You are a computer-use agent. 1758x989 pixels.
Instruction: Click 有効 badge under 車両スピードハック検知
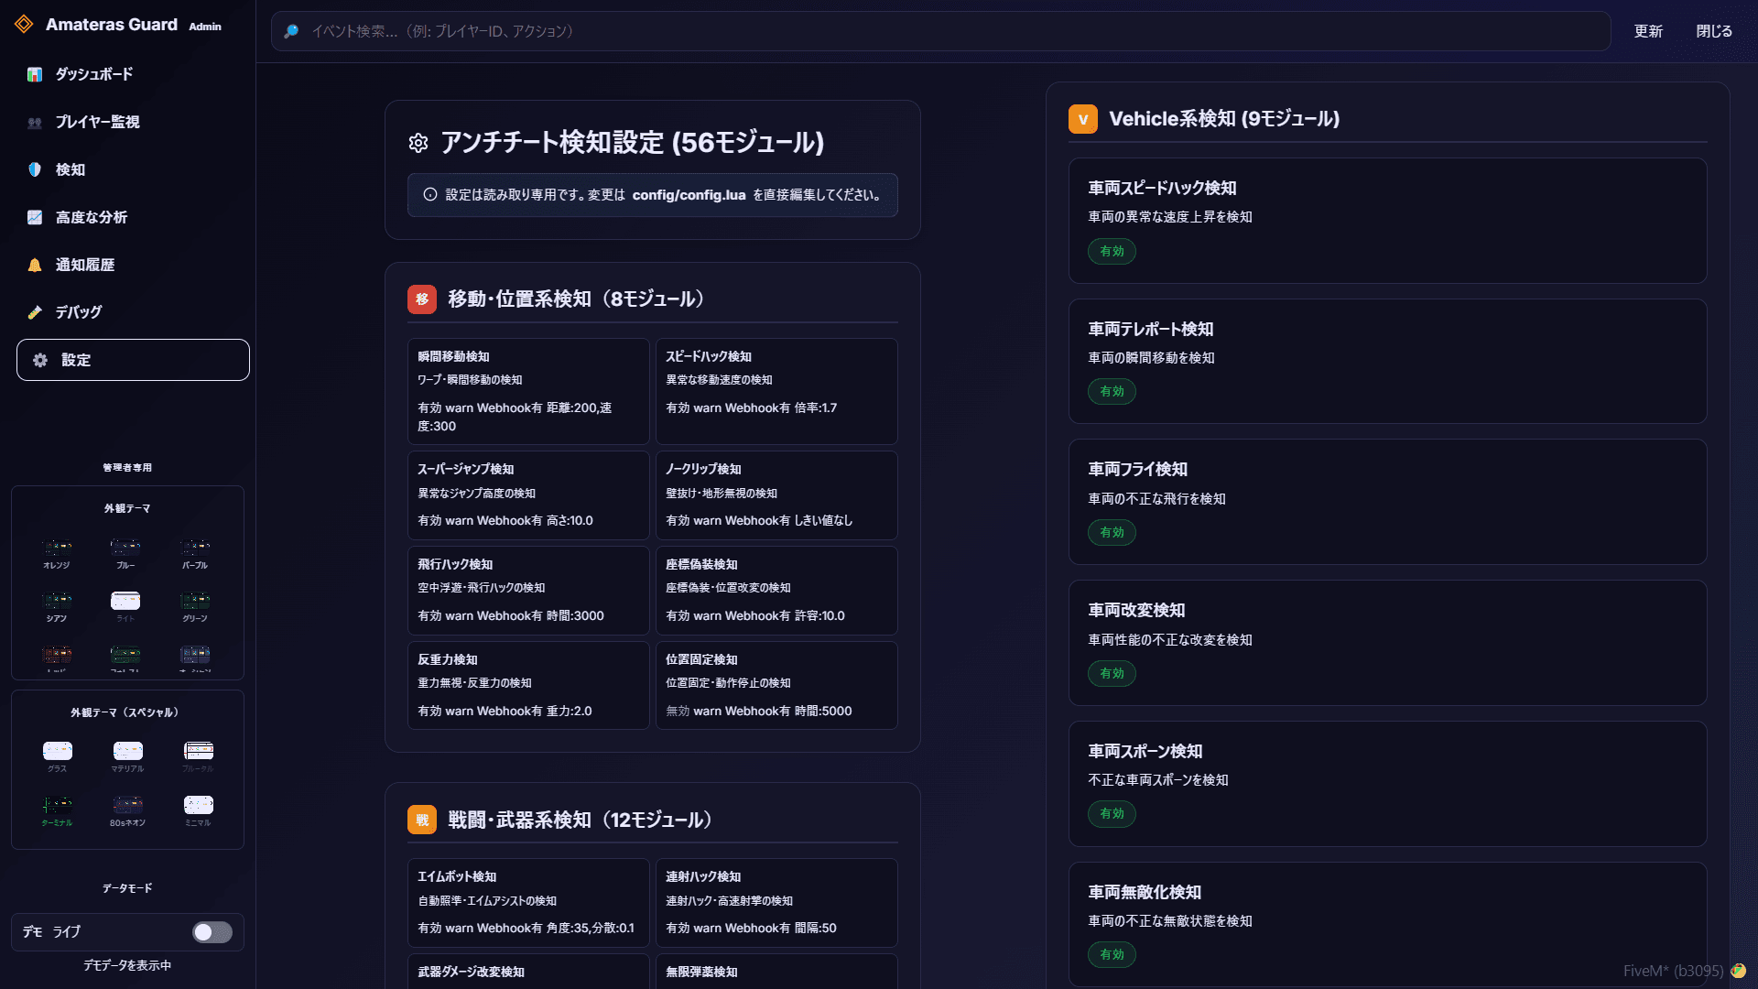click(x=1112, y=251)
